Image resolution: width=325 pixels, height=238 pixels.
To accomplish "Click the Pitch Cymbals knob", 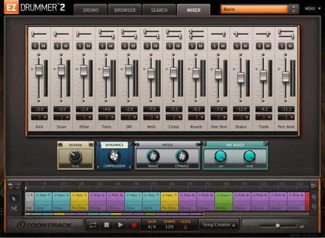I will coord(182,156).
